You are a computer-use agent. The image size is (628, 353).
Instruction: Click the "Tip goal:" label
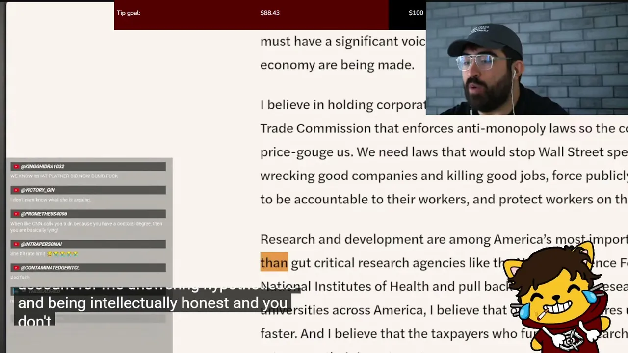tap(129, 13)
